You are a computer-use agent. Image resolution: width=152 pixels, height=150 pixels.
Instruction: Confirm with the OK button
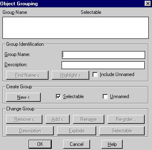[40, 144]
